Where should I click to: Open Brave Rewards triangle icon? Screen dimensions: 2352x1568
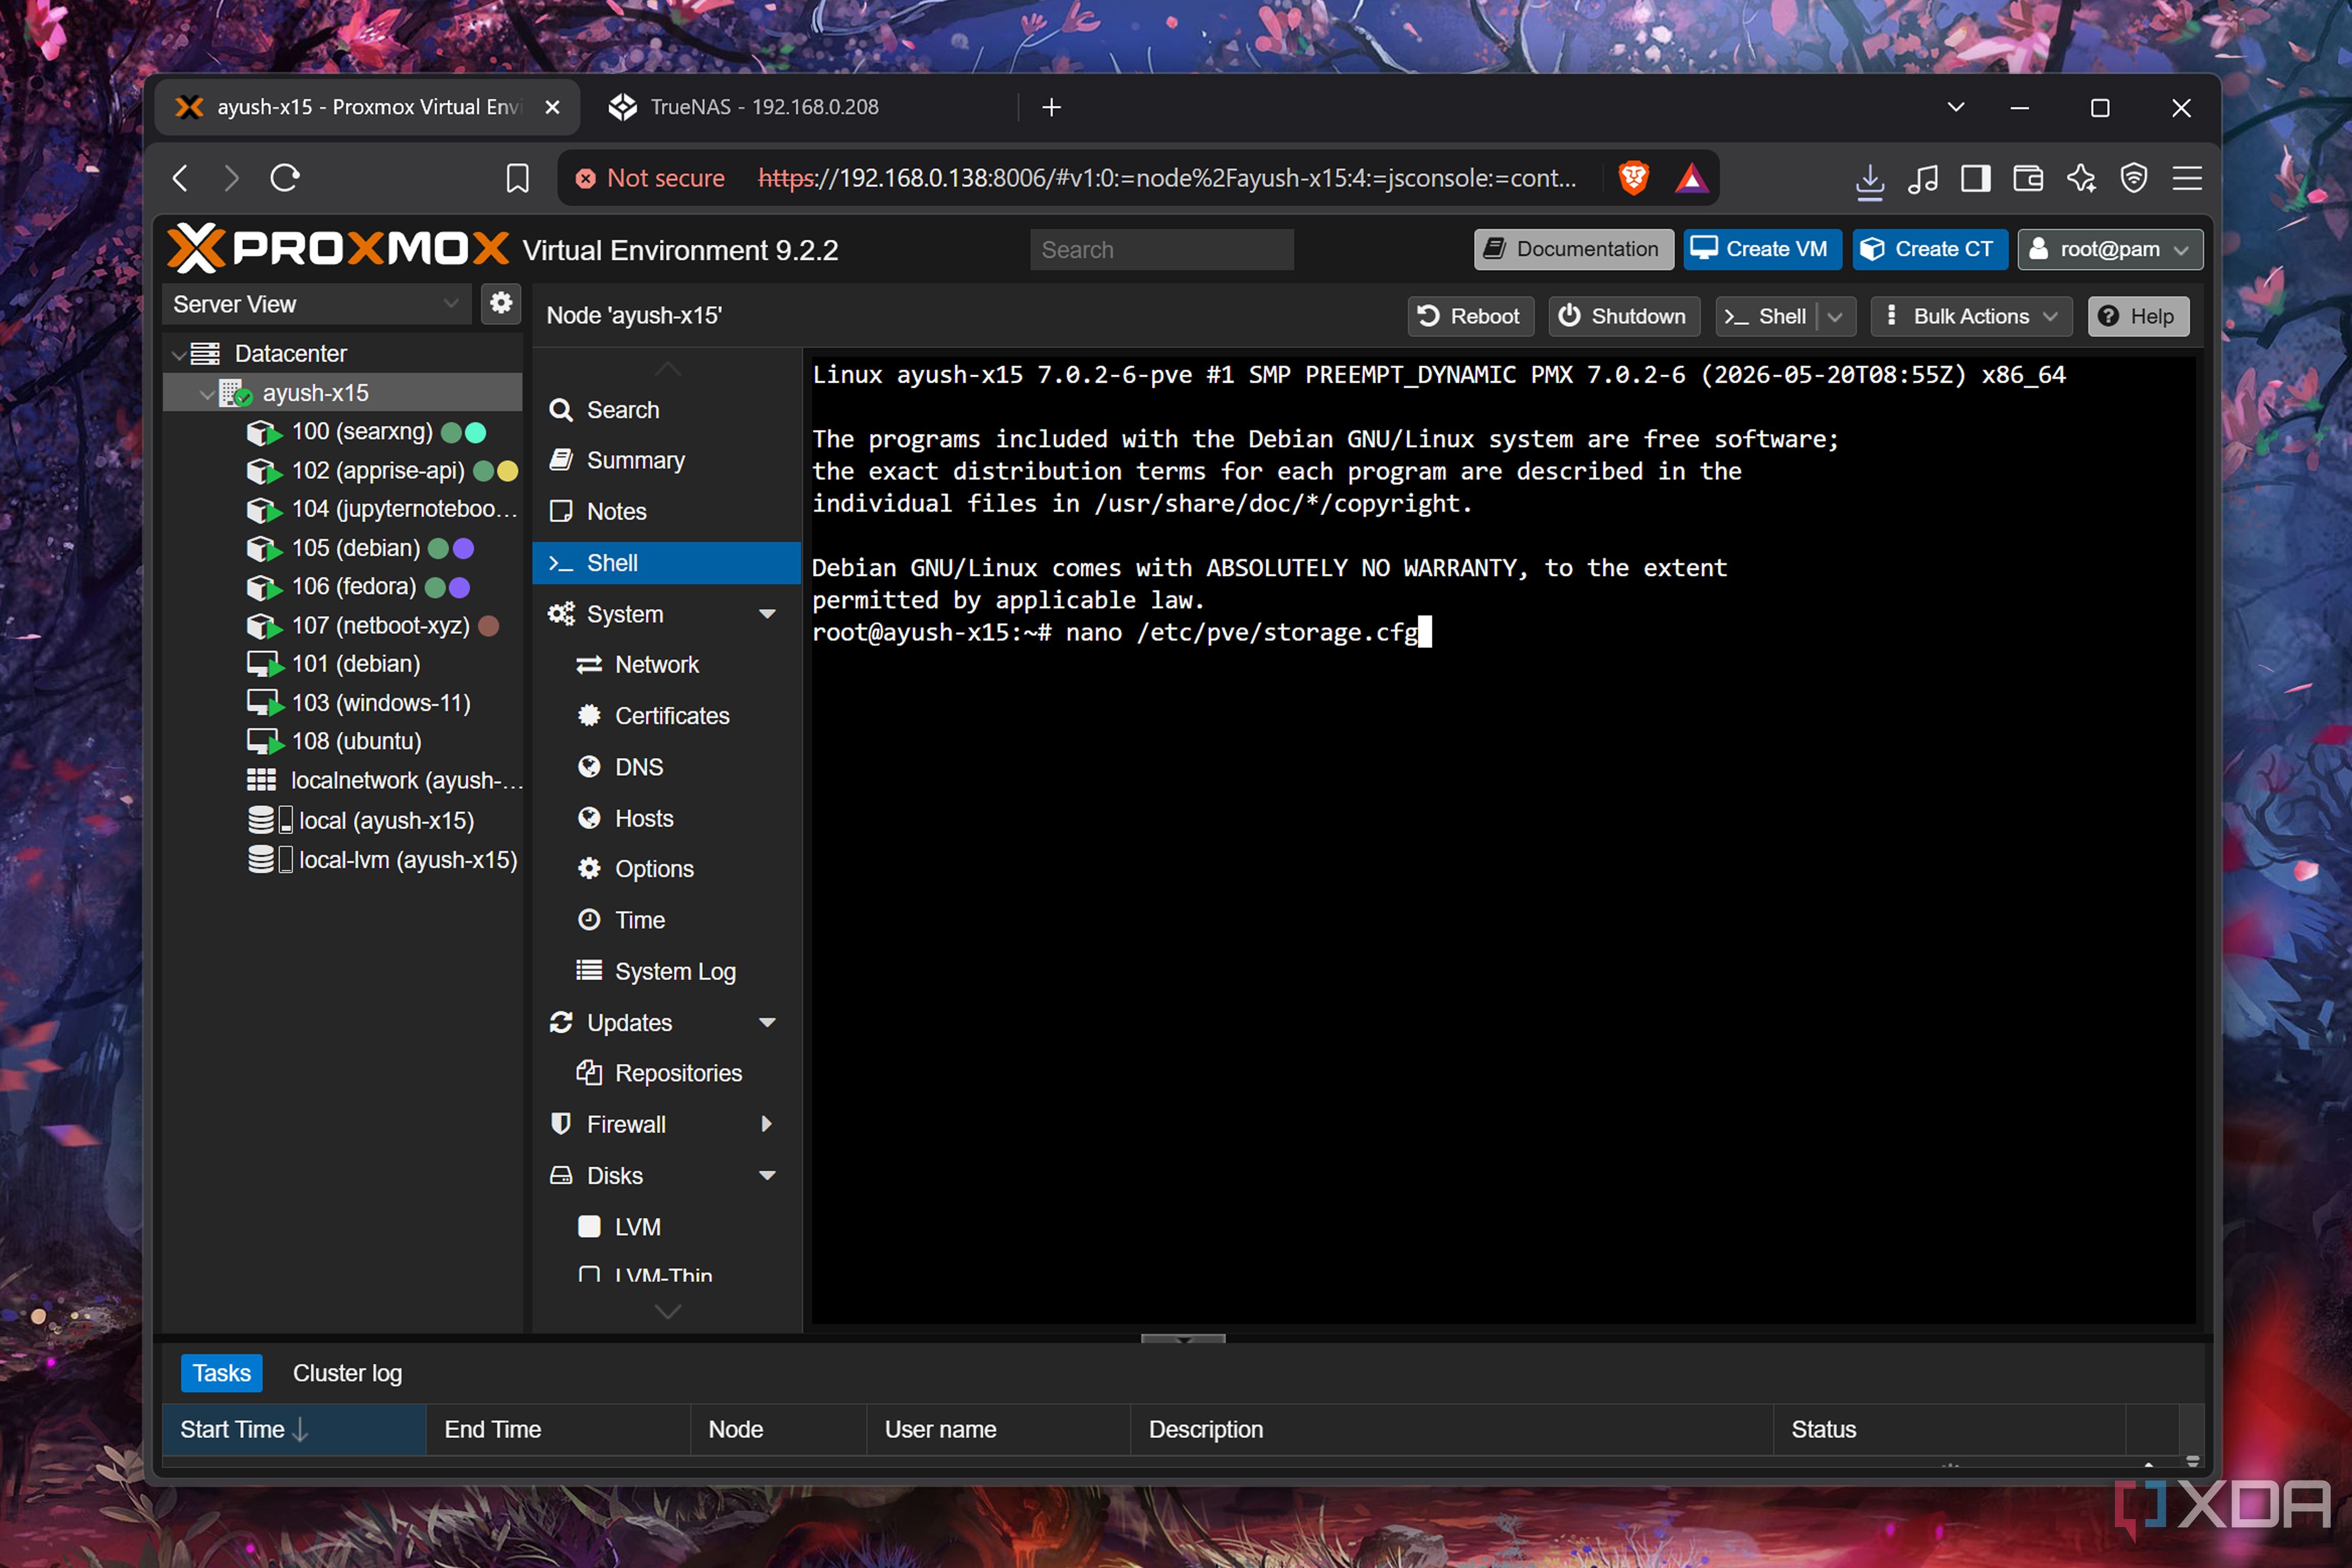click(x=1691, y=178)
